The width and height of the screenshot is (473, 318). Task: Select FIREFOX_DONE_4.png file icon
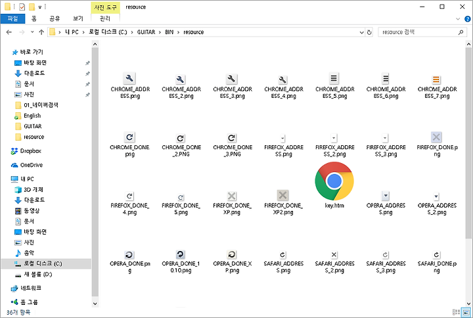(x=129, y=196)
